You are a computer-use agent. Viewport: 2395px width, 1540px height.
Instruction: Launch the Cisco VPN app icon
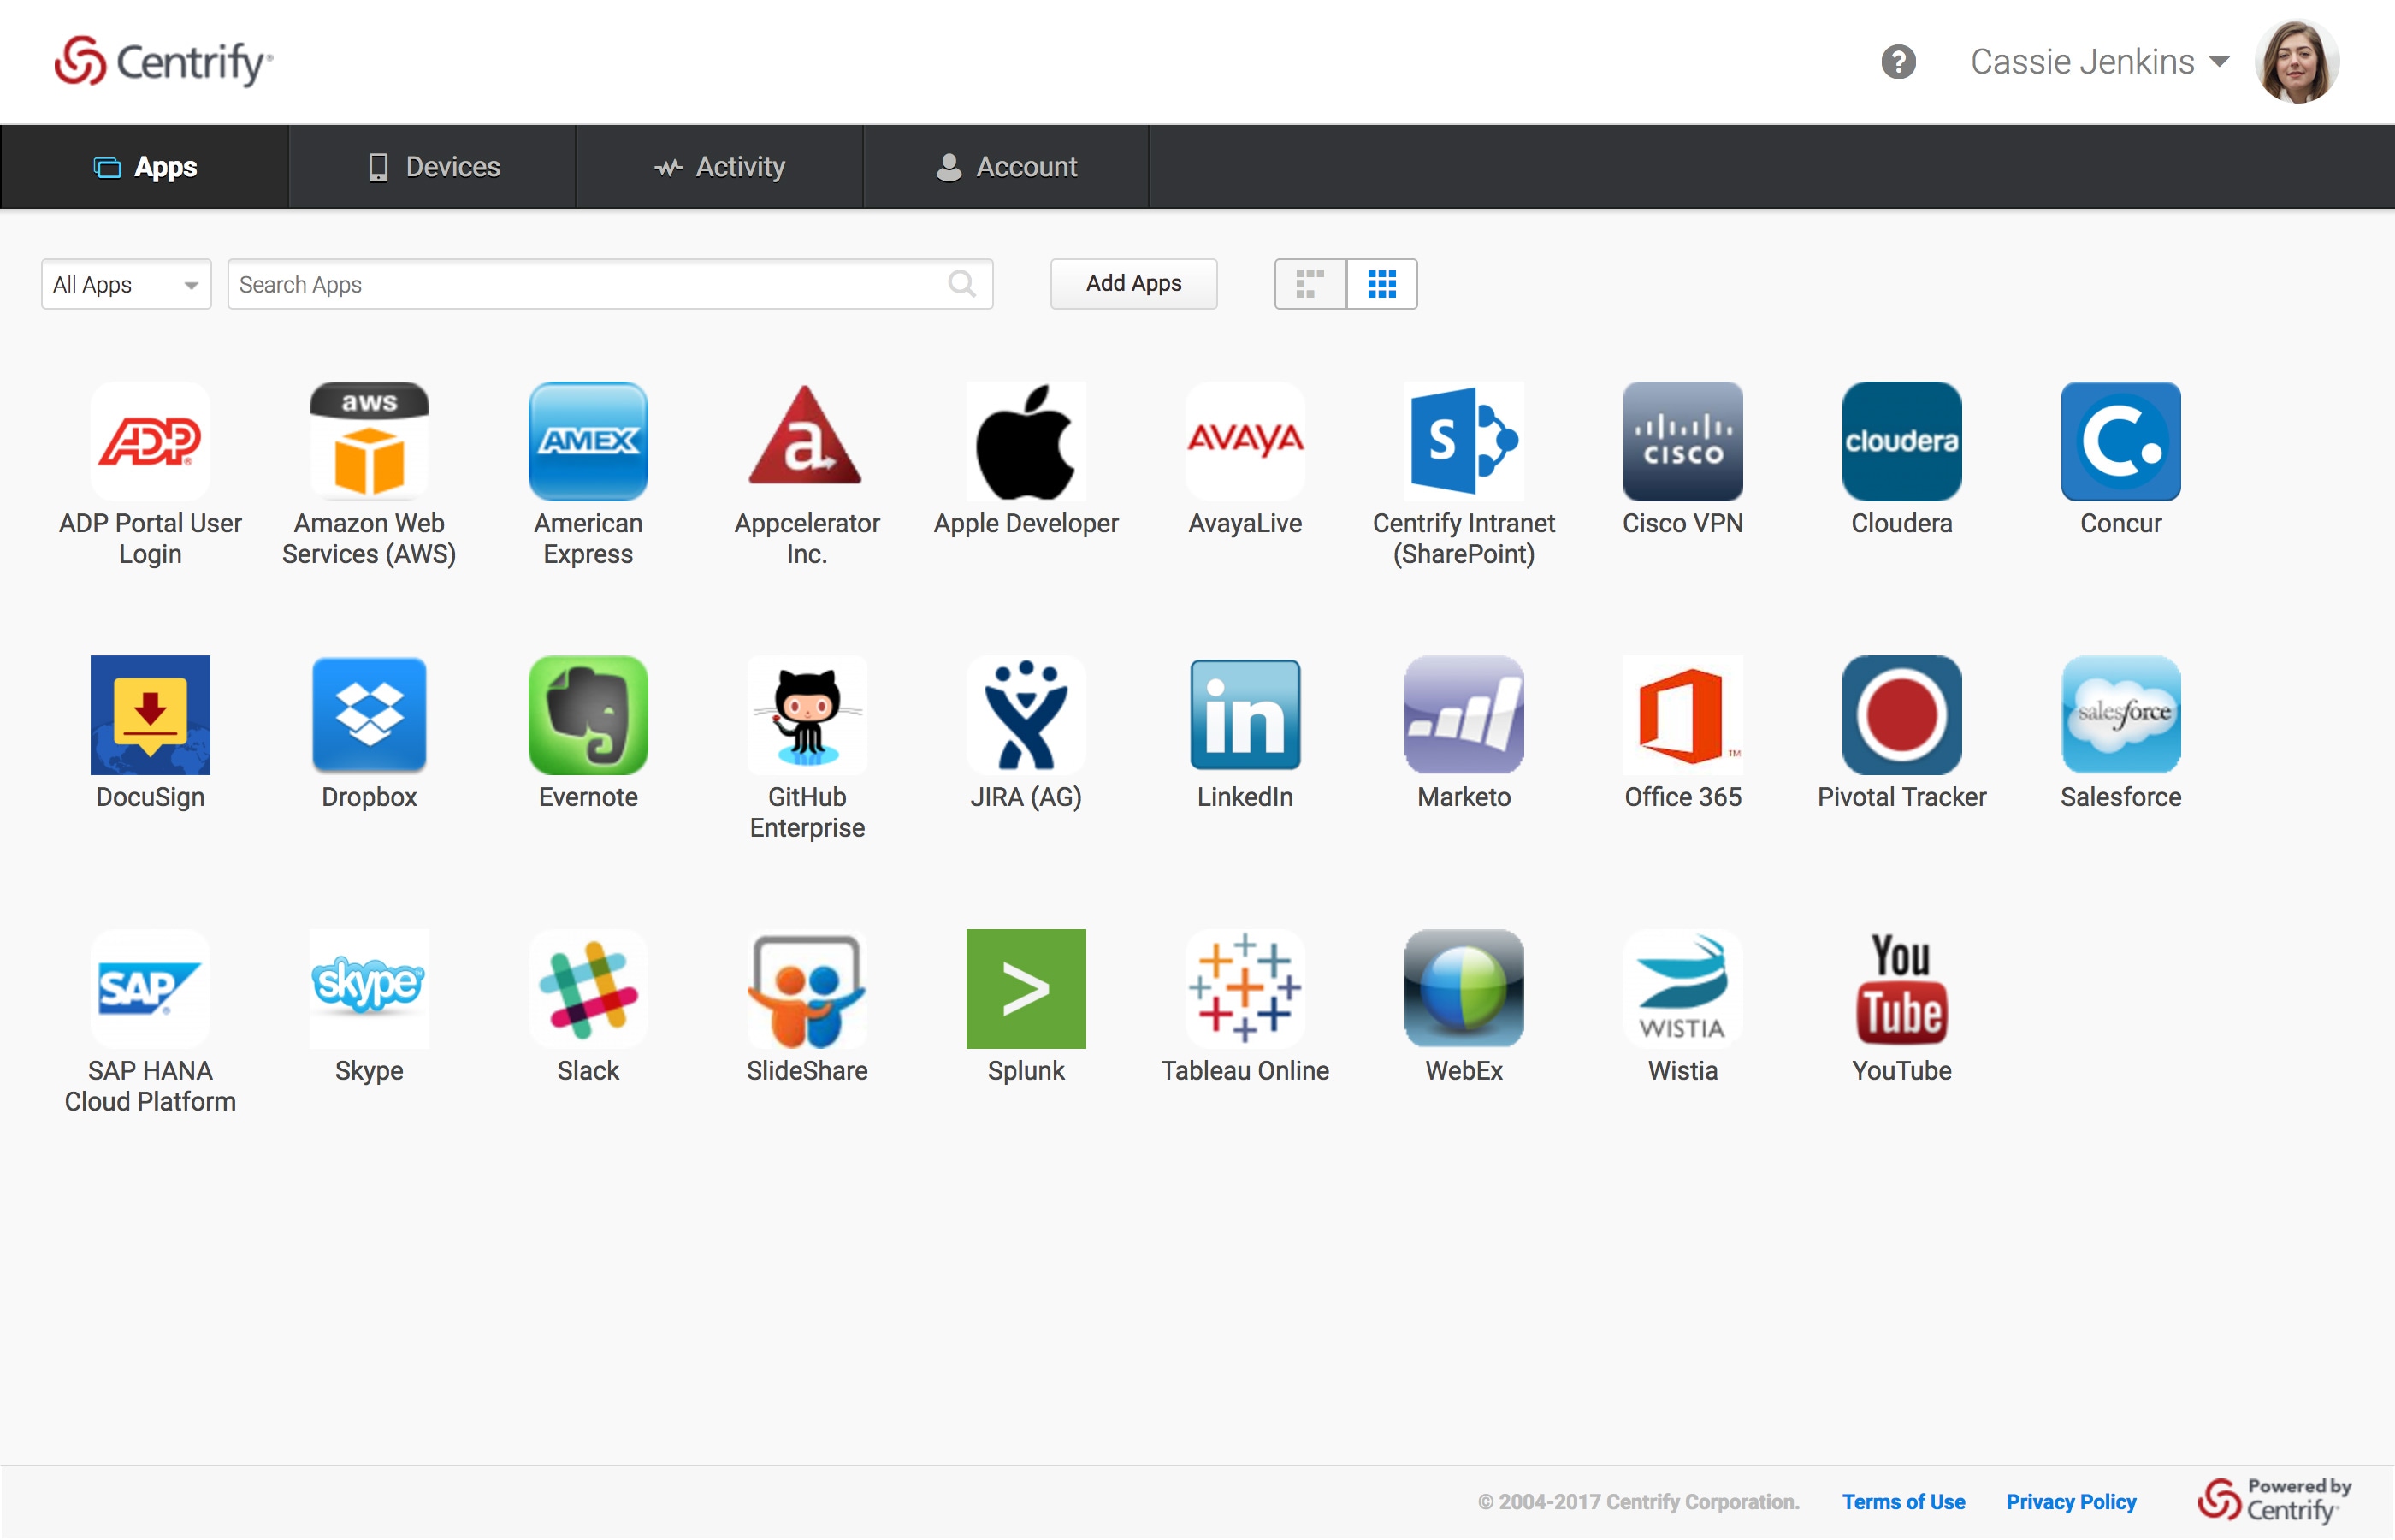1682,441
